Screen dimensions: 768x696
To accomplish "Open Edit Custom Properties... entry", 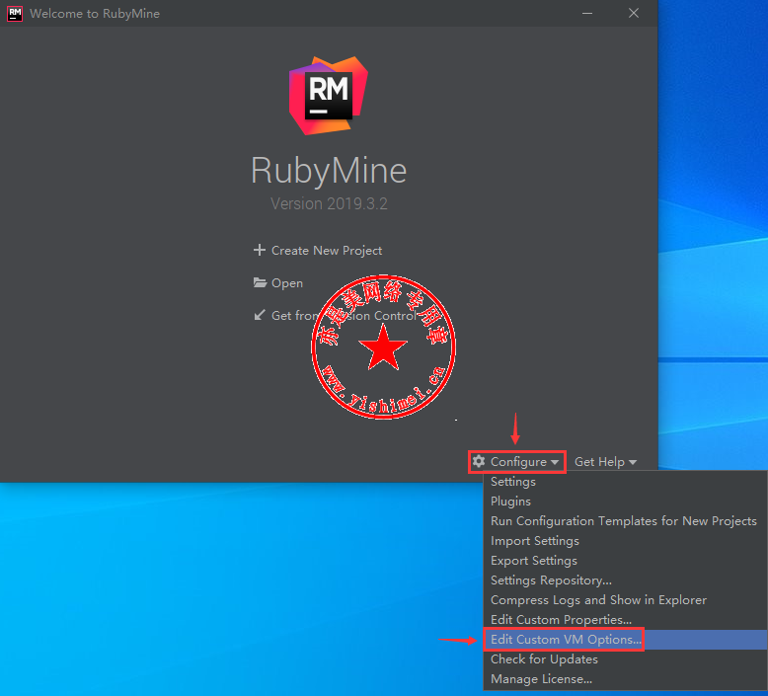I will [625, 620].
